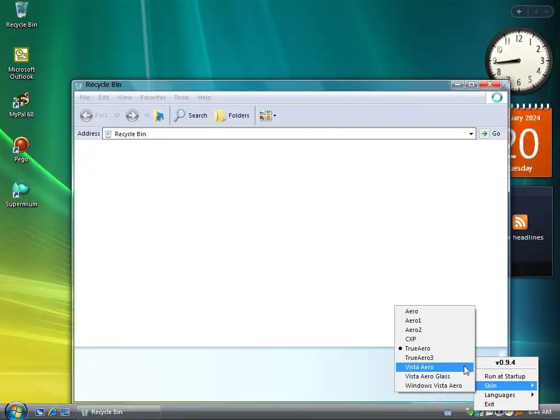Open the Views icon button
The image size is (560, 420).
click(x=265, y=115)
